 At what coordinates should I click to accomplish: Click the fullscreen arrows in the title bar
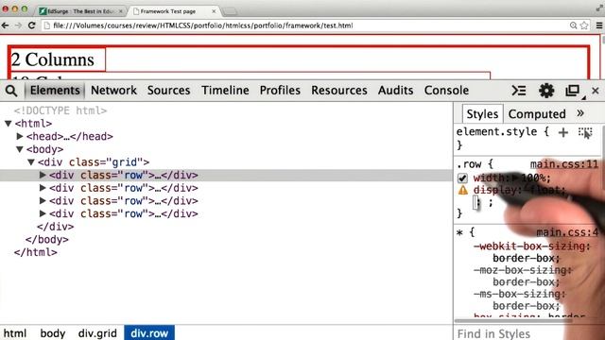[x=599, y=7]
